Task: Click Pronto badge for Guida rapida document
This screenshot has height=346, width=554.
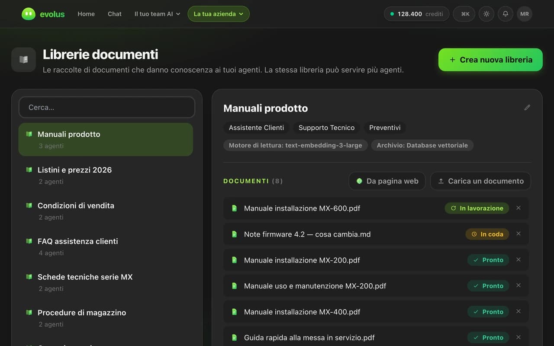Action: pos(488,337)
